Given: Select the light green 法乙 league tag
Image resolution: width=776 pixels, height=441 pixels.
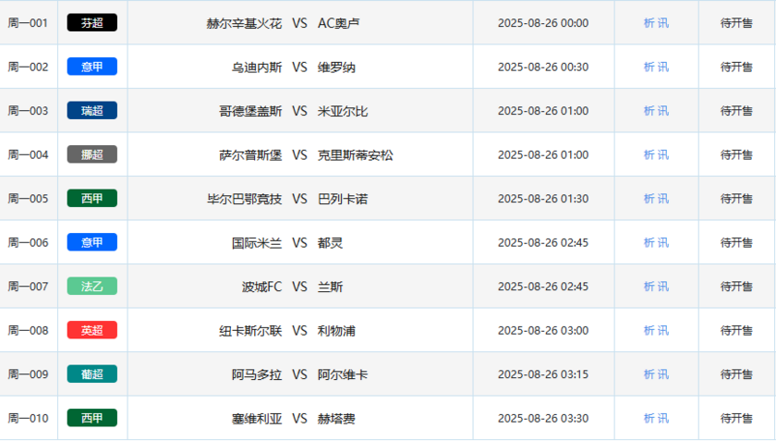Looking at the screenshot, I should click(x=91, y=287).
